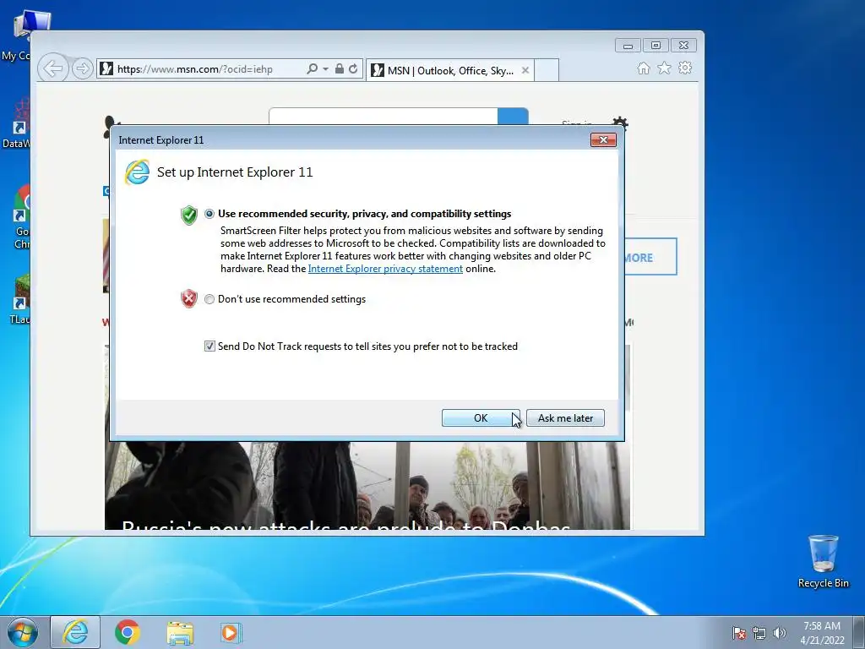865x649 pixels.
Task: Click Internet Explorer taskbar icon
Action: tap(75, 632)
